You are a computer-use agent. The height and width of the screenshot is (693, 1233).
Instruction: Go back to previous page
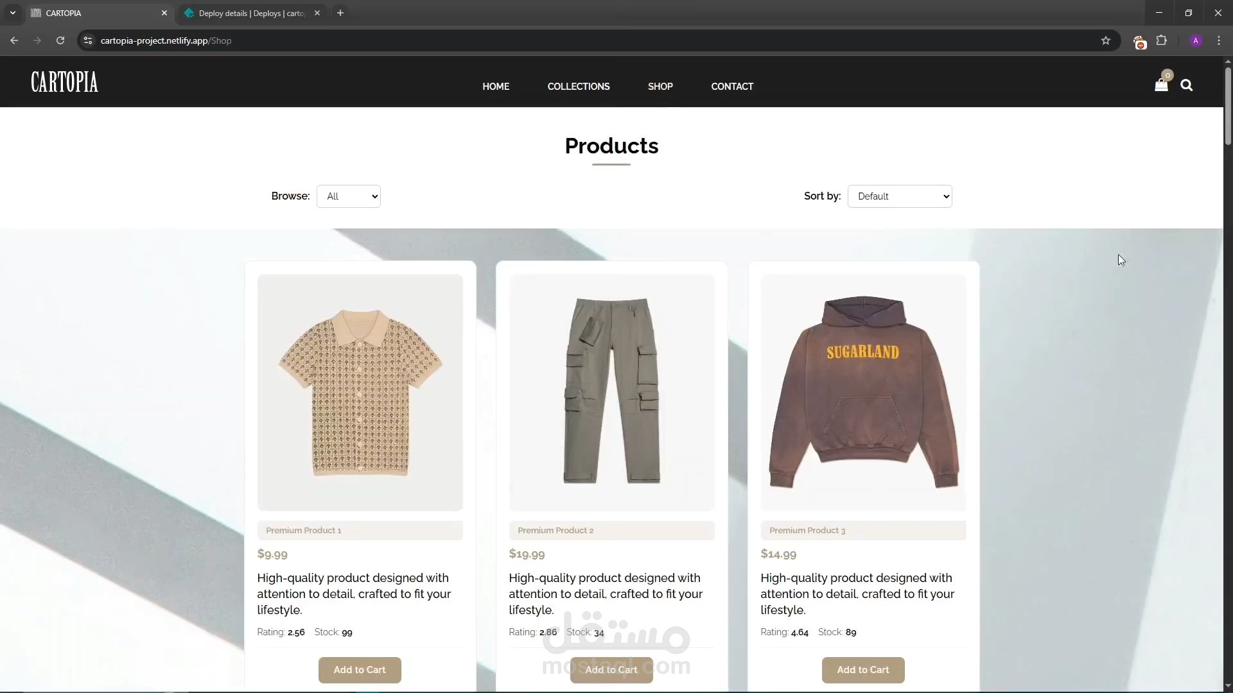14,40
